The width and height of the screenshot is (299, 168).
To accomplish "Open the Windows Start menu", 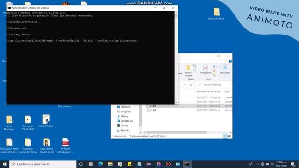I will pos(5,164).
